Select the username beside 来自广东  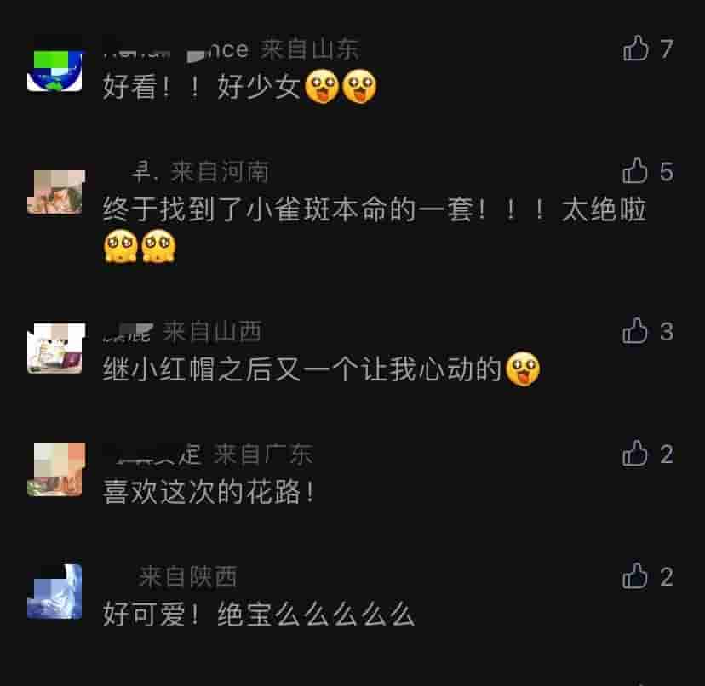pos(152,454)
